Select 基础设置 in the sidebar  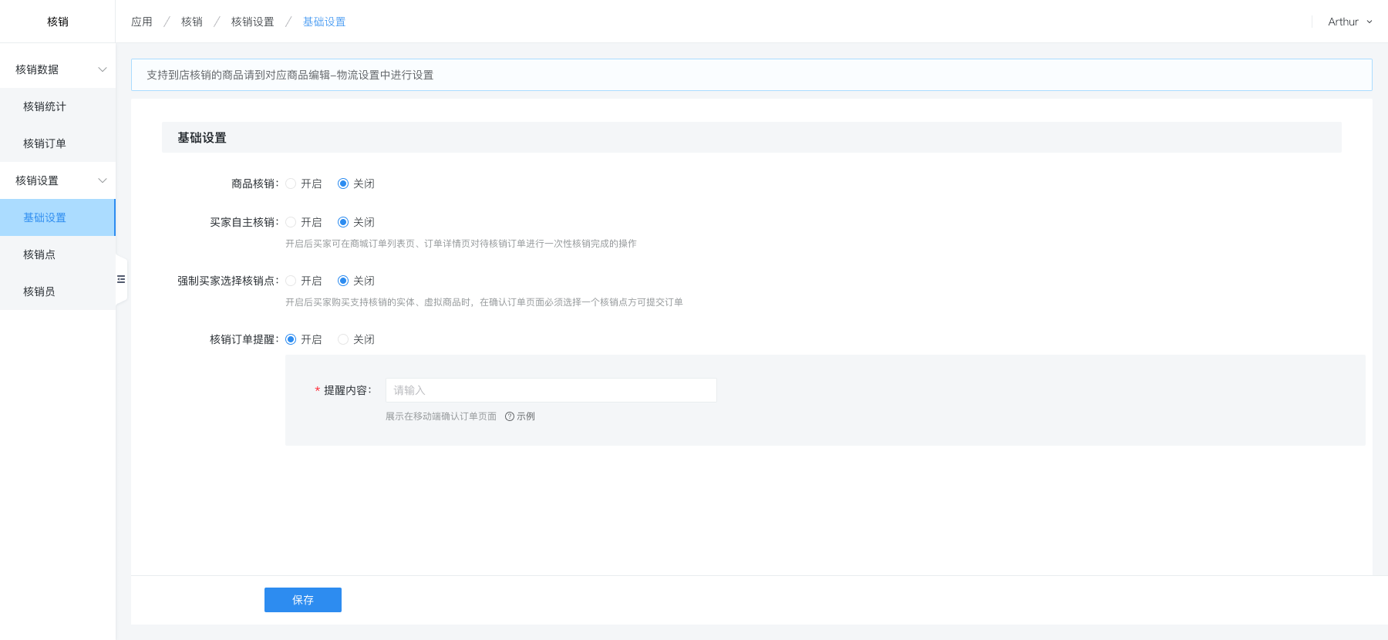click(45, 217)
